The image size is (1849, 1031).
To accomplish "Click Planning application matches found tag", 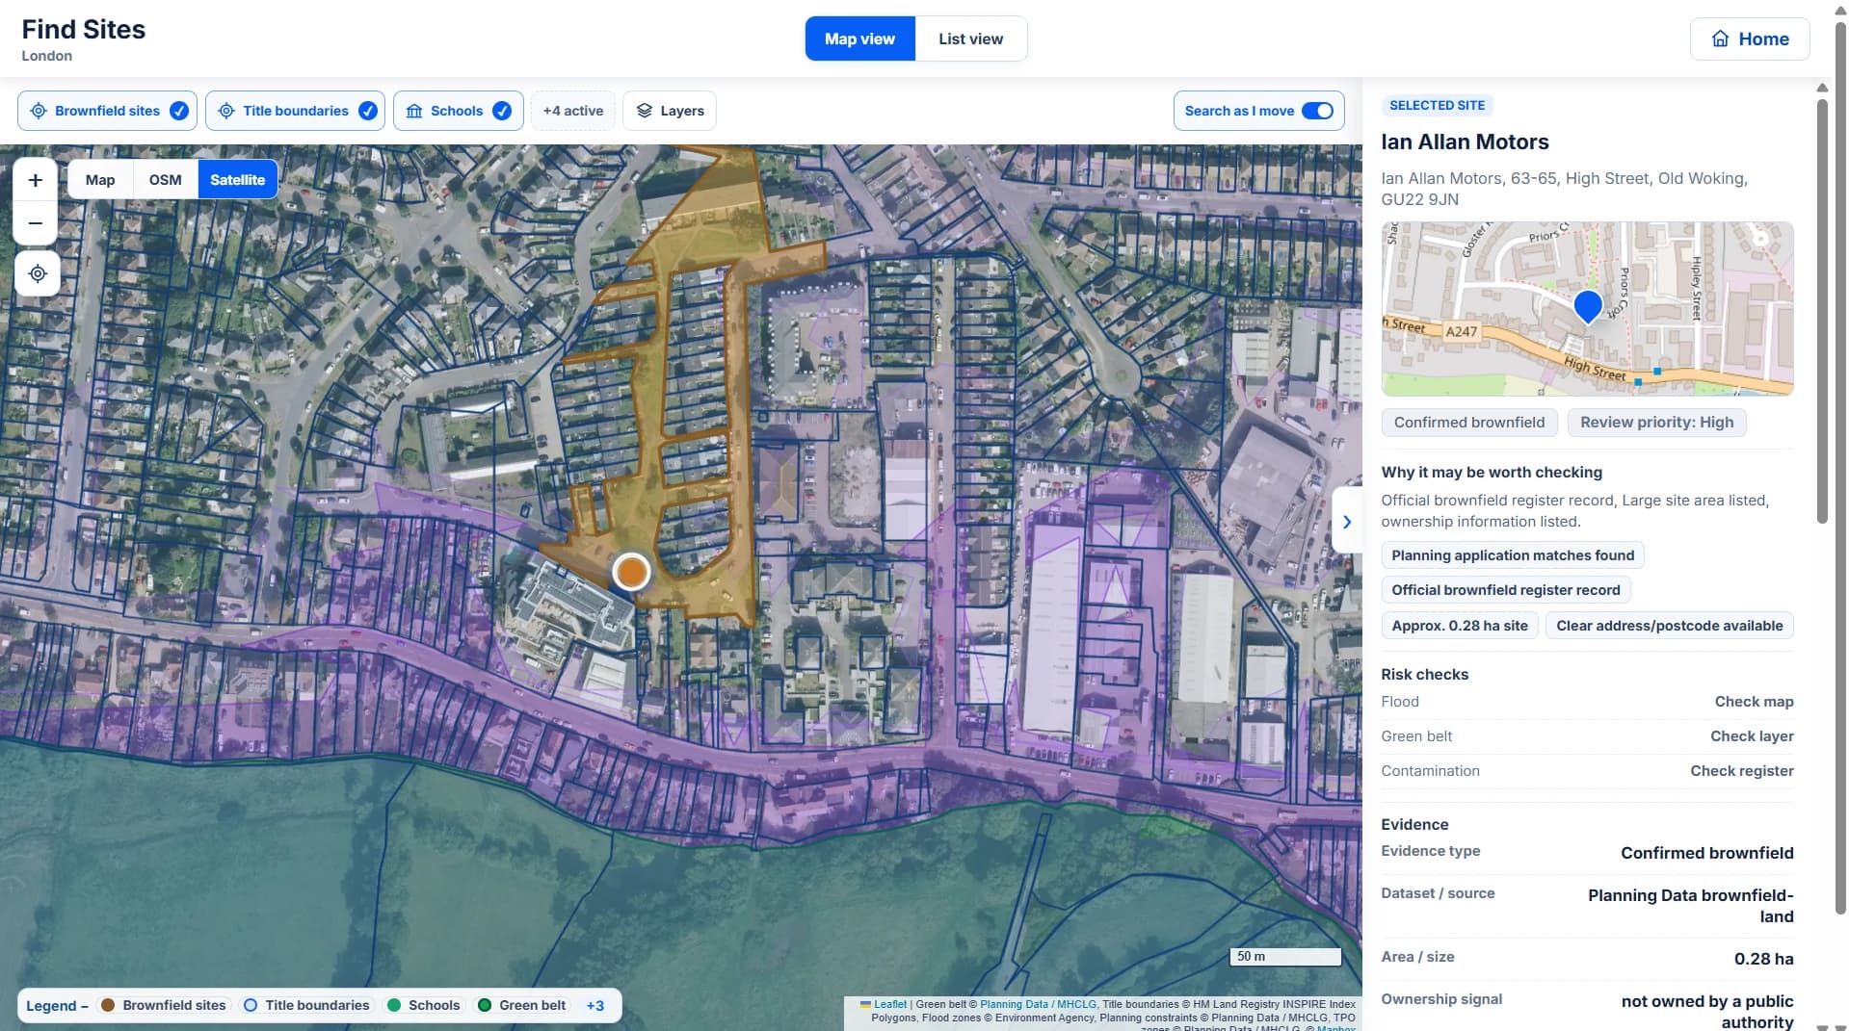I will click(x=1513, y=555).
